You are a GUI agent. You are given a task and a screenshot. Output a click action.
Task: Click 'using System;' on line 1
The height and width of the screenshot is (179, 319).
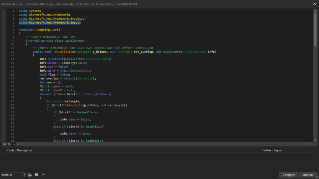(30, 11)
